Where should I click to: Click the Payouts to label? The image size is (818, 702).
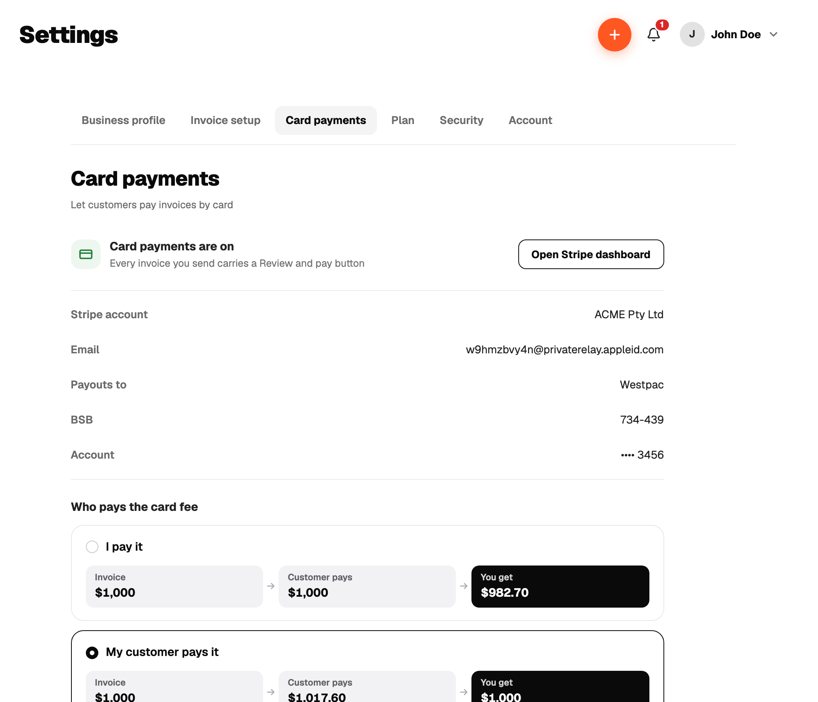coord(99,385)
